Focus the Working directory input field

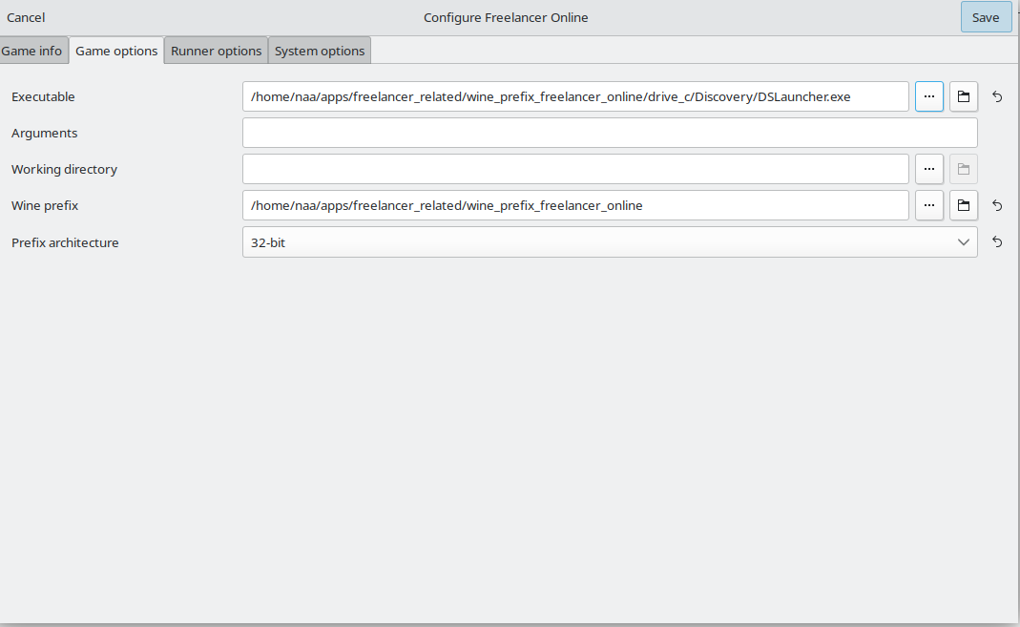(x=575, y=169)
